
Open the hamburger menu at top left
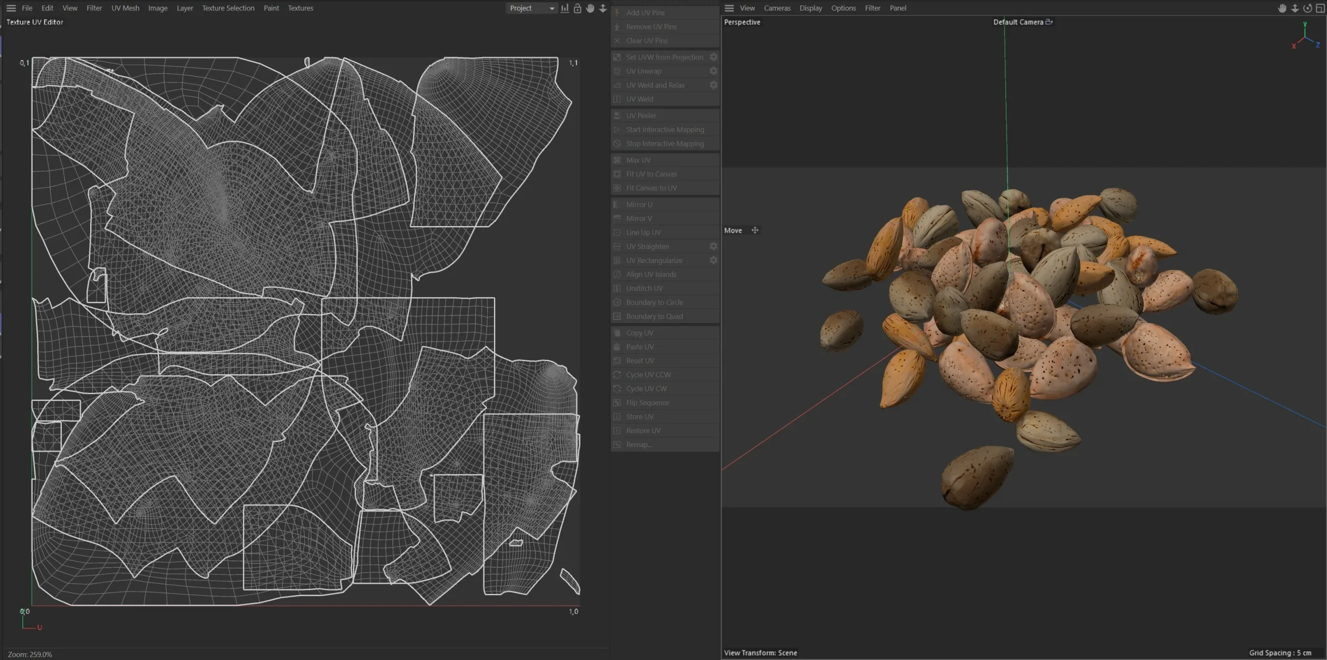pos(11,8)
